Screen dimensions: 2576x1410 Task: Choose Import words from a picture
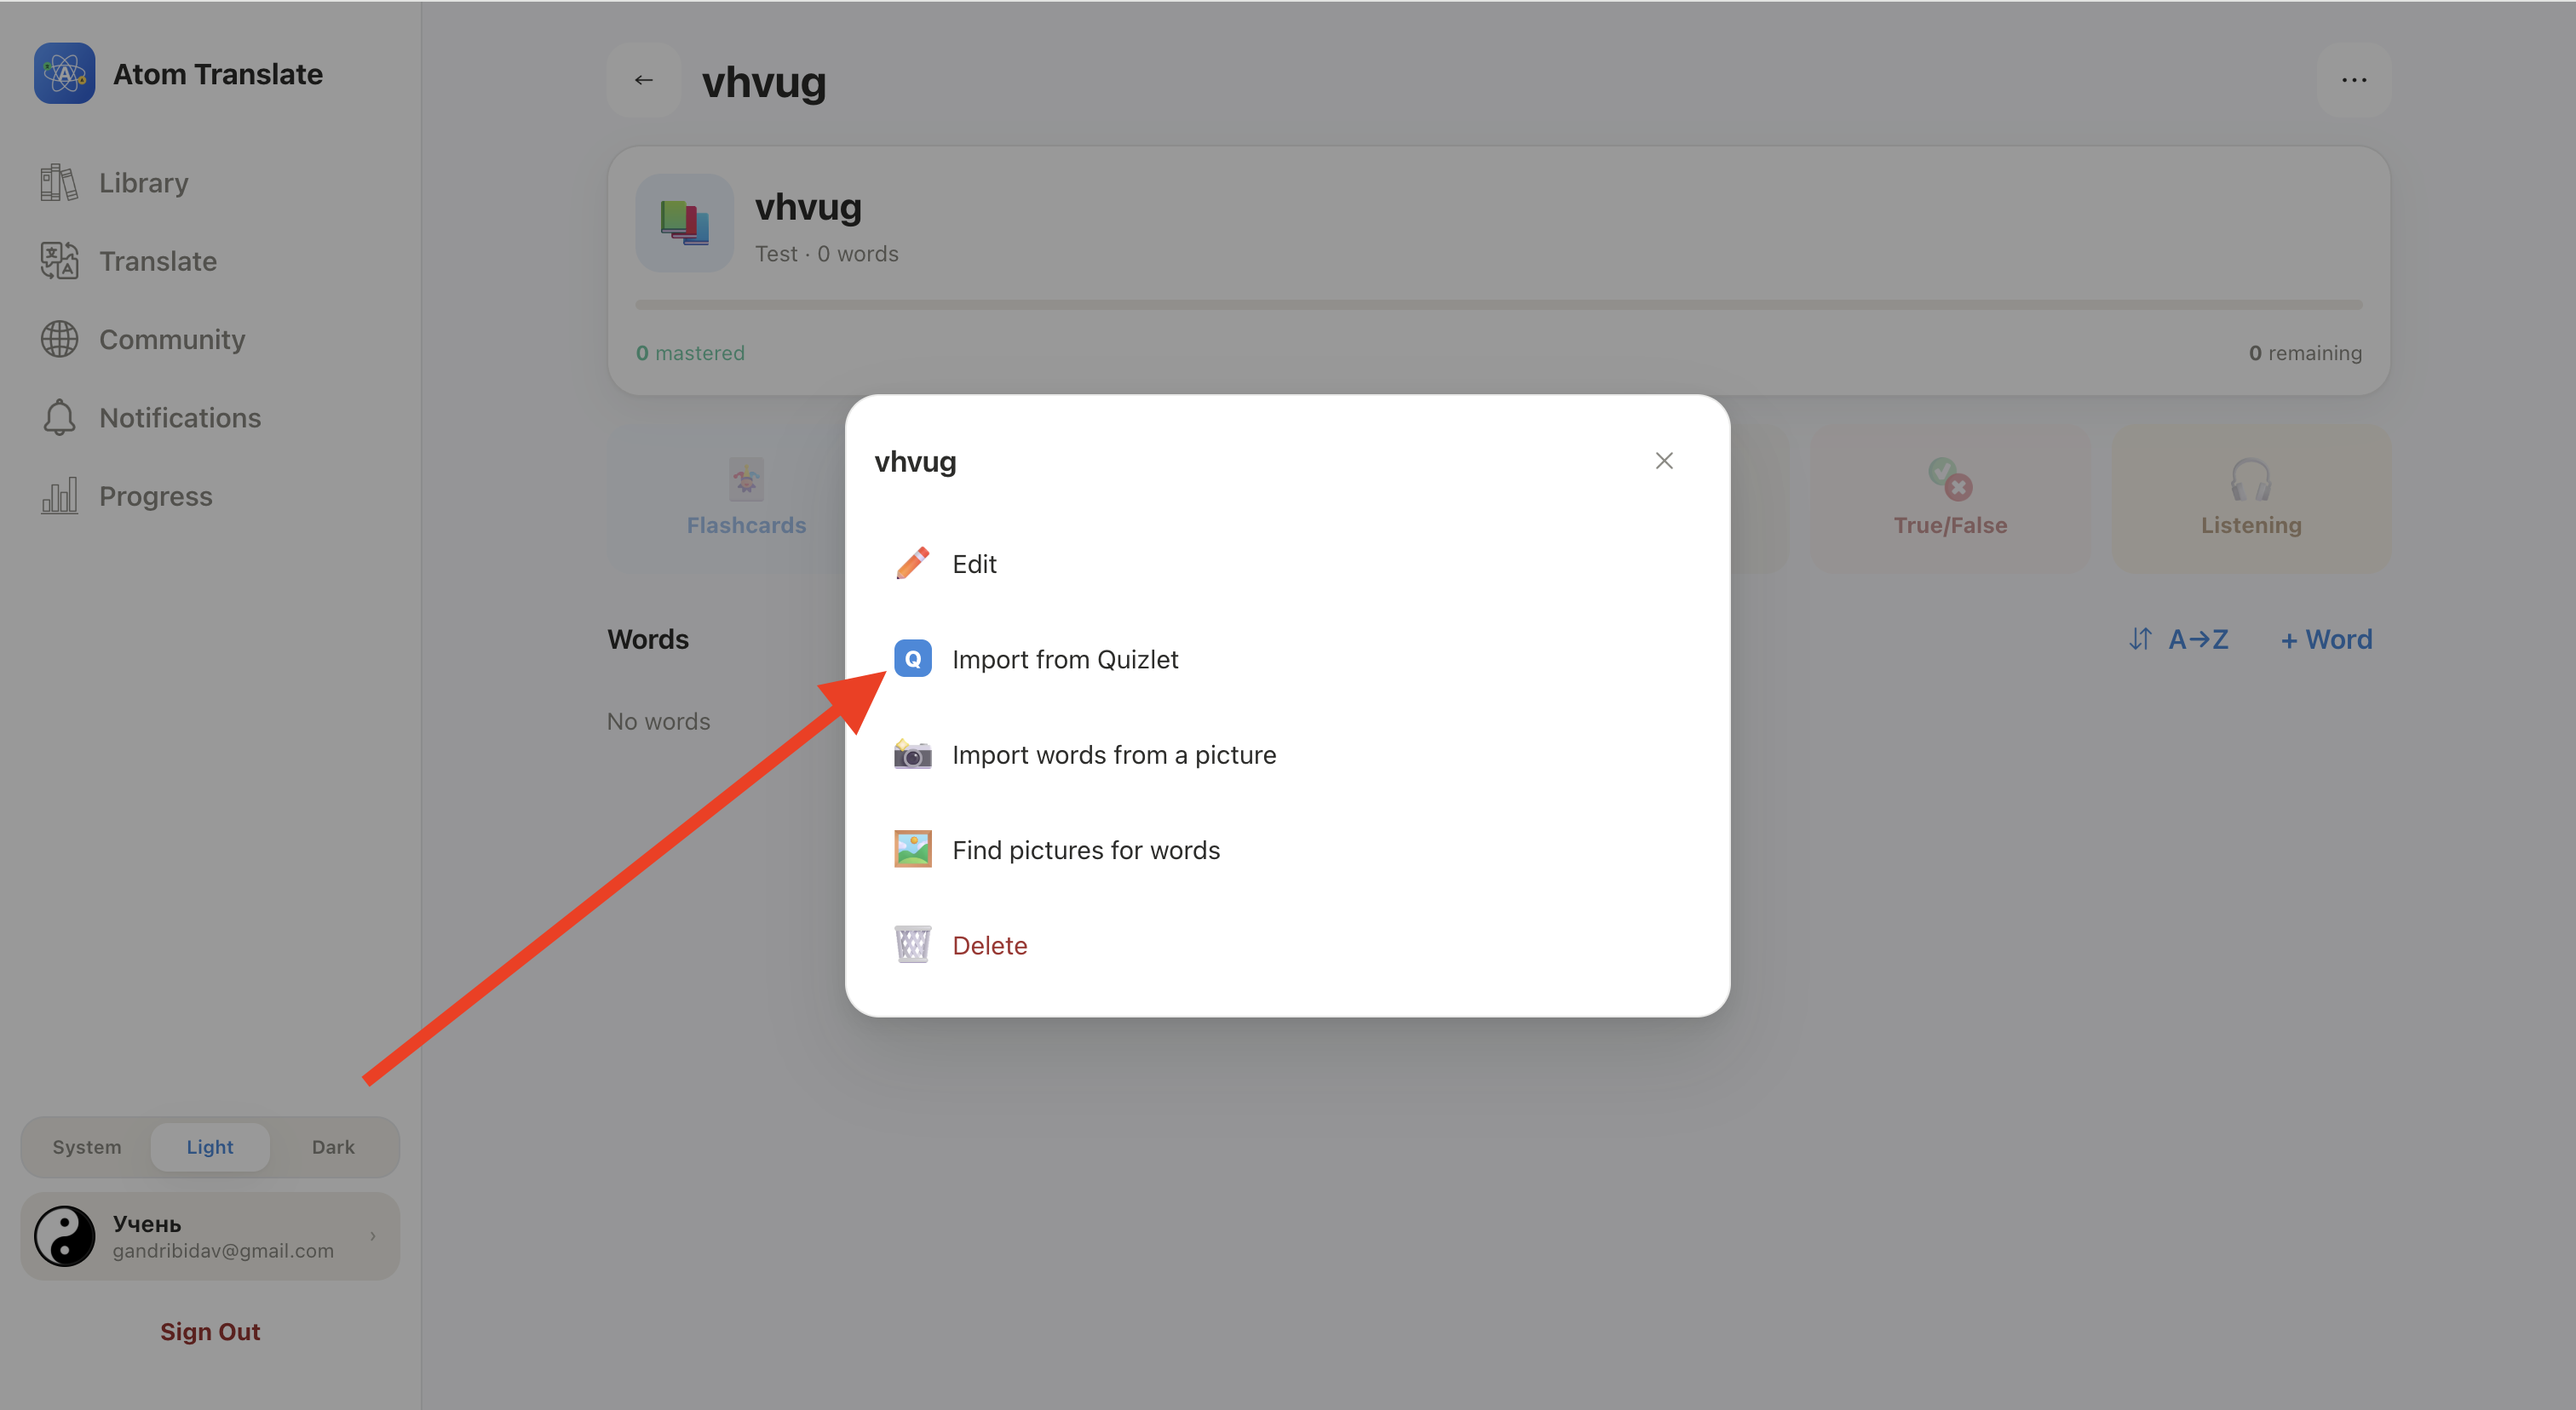[x=1287, y=754]
